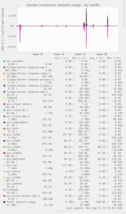The height and width of the screenshot is (214, 126).
Task: Click the 'Week 38' x-axis label
Action: pos(102,54)
